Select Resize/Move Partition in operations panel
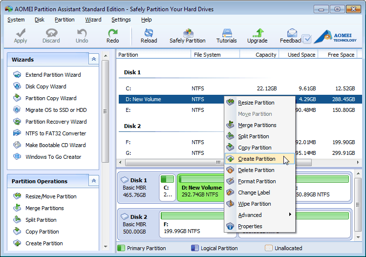 click(x=51, y=196)
